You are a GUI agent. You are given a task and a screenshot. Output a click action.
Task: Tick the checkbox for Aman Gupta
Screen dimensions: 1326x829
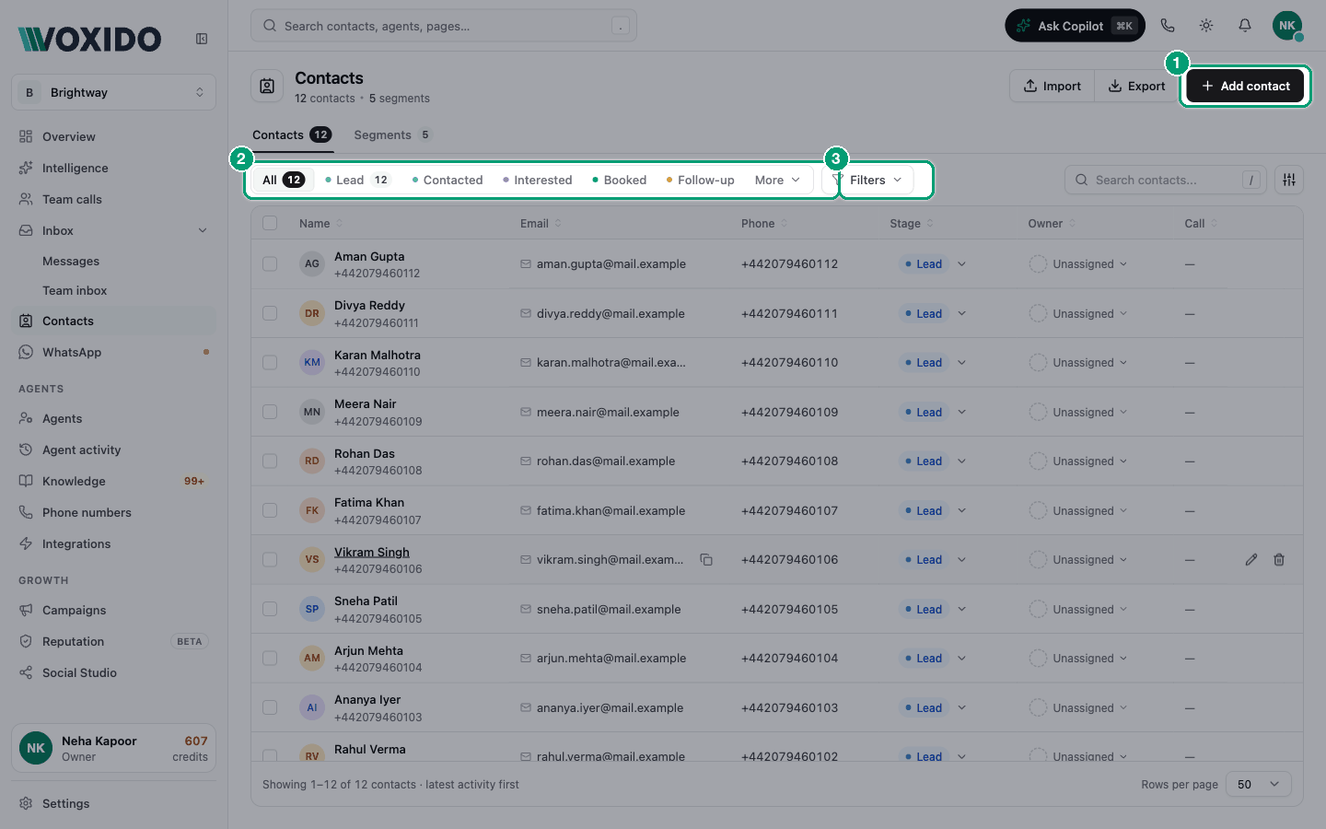coord(270,264)
